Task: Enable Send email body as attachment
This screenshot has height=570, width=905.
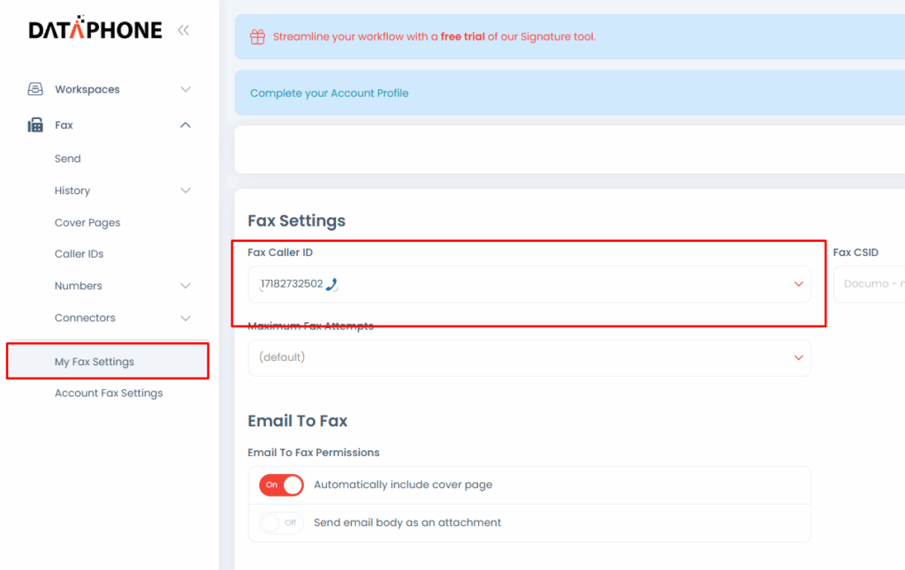Action: coord(281,522)
